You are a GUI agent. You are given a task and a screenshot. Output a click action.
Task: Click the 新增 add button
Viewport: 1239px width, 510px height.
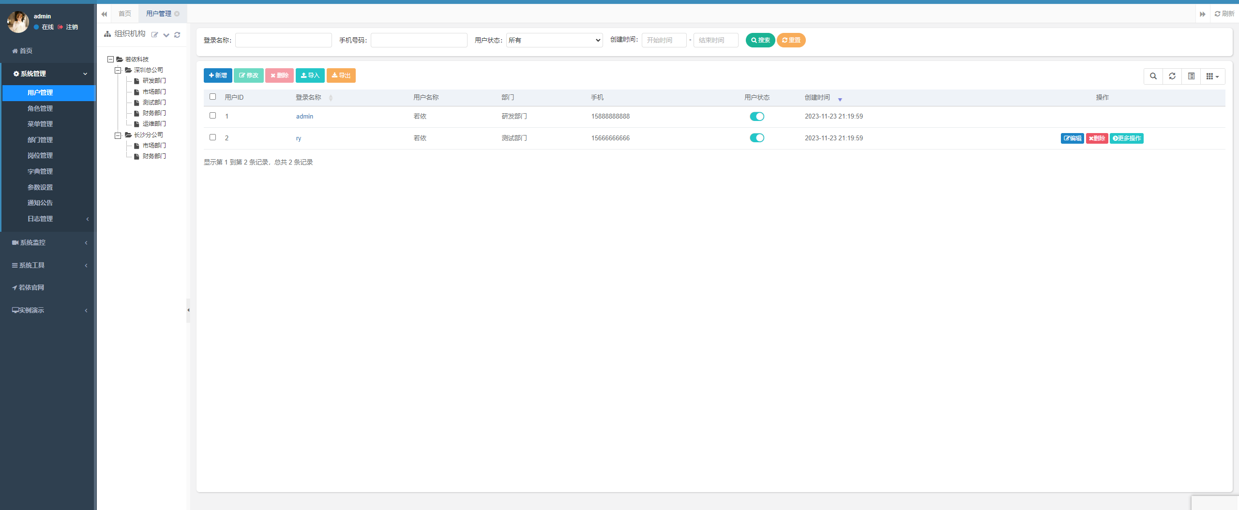tap(218, 75)
